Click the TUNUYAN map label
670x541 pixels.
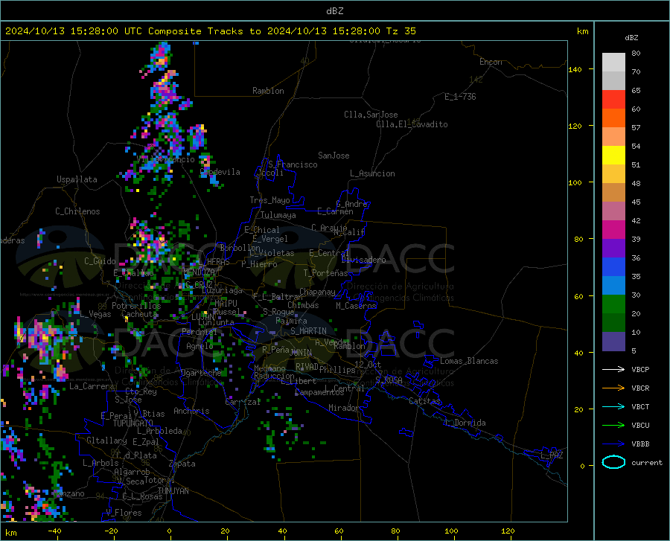(x=173, y=491)
